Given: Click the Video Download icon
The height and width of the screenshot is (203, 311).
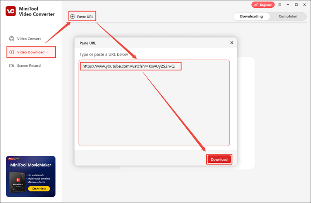Looking at the screenshot, I should 12,52.
